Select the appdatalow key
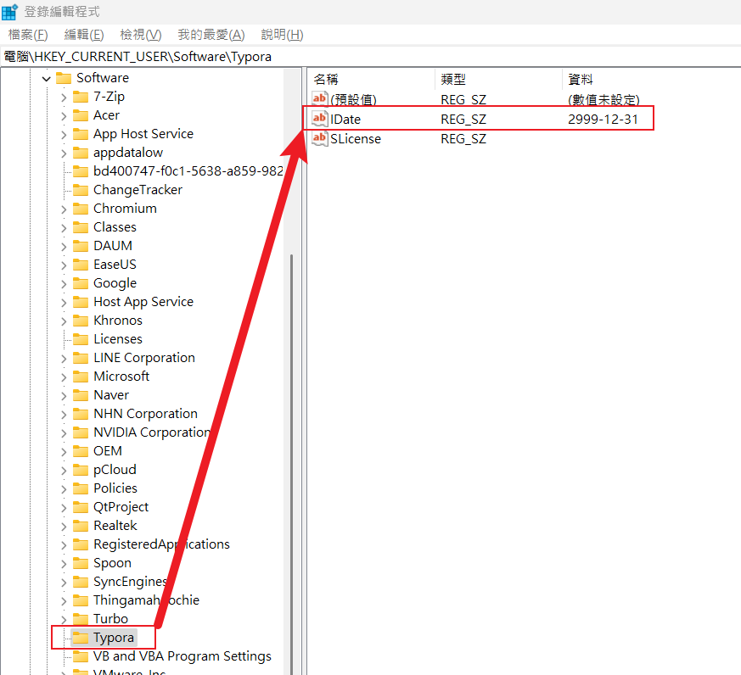The image size is (741, 675). tap(128, 153)
